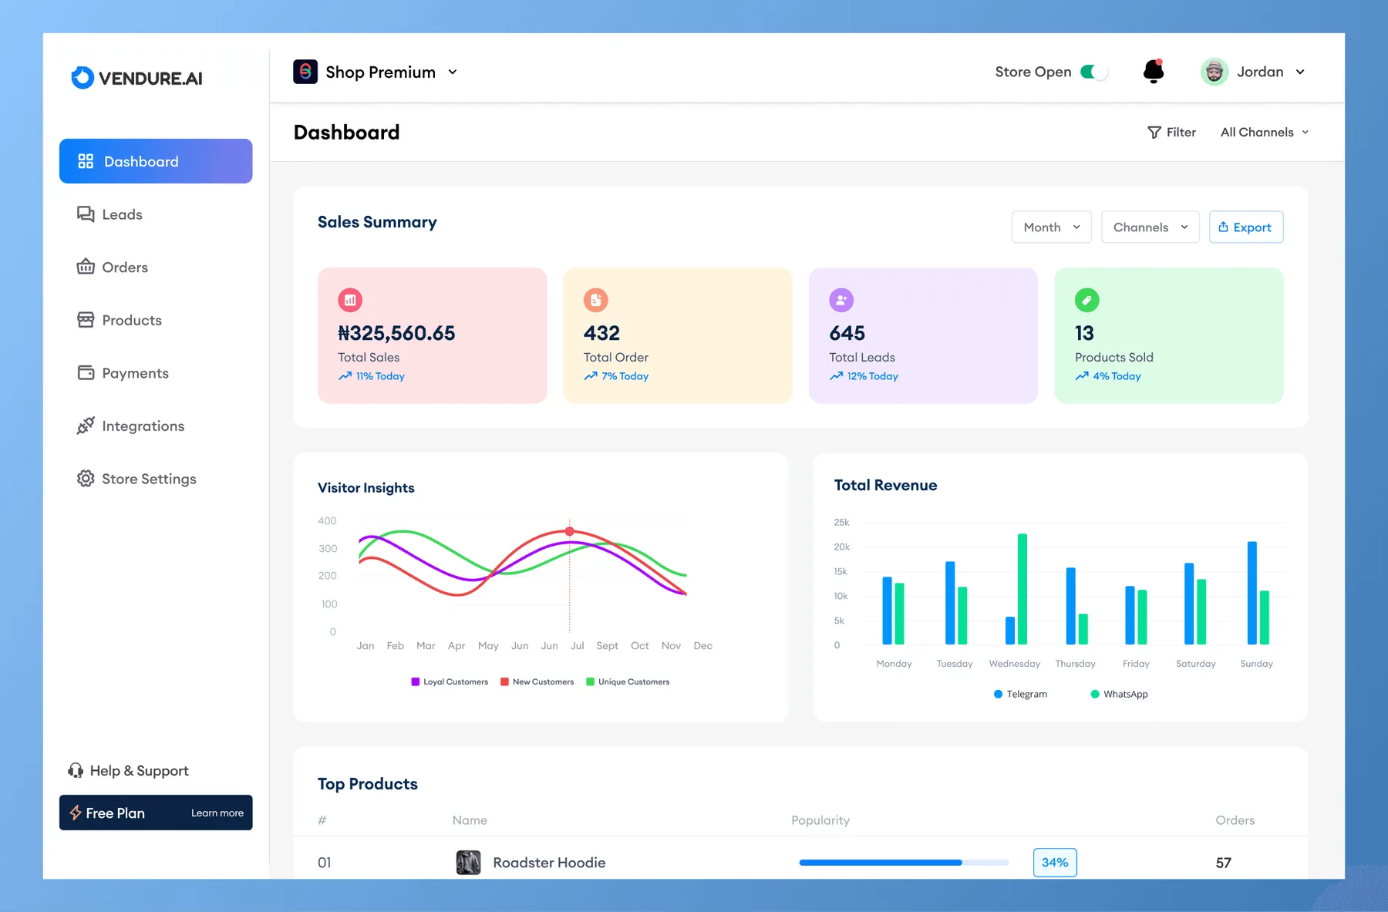Viewport: 1388px width, 912px height.
Task: Click the Sunday Telegram revenue bar
Action: coord(1252,593)
